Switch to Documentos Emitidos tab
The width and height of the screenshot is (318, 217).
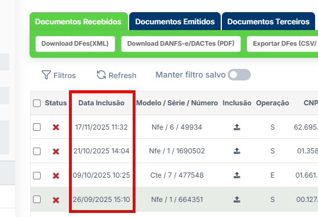click(x=175, y=21)
